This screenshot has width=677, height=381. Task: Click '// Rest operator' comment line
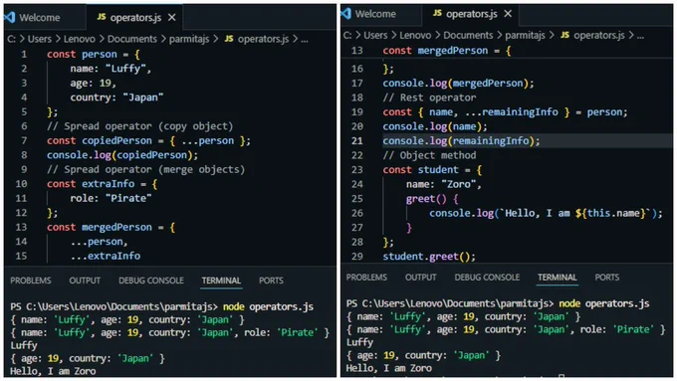[430, 97]
